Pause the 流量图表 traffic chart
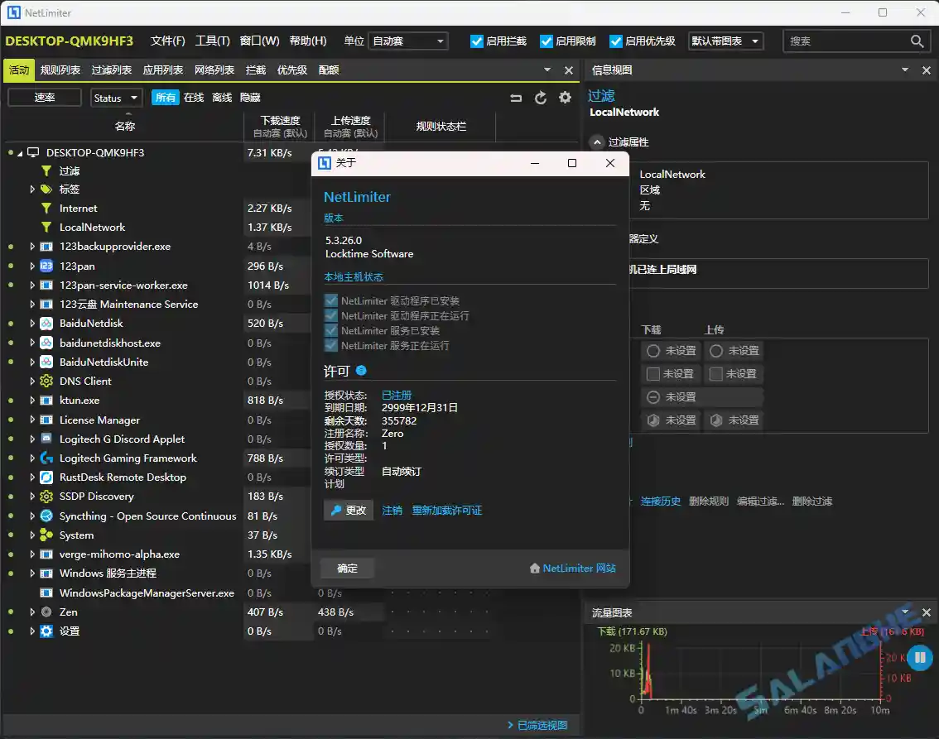 tap(920, 657)
